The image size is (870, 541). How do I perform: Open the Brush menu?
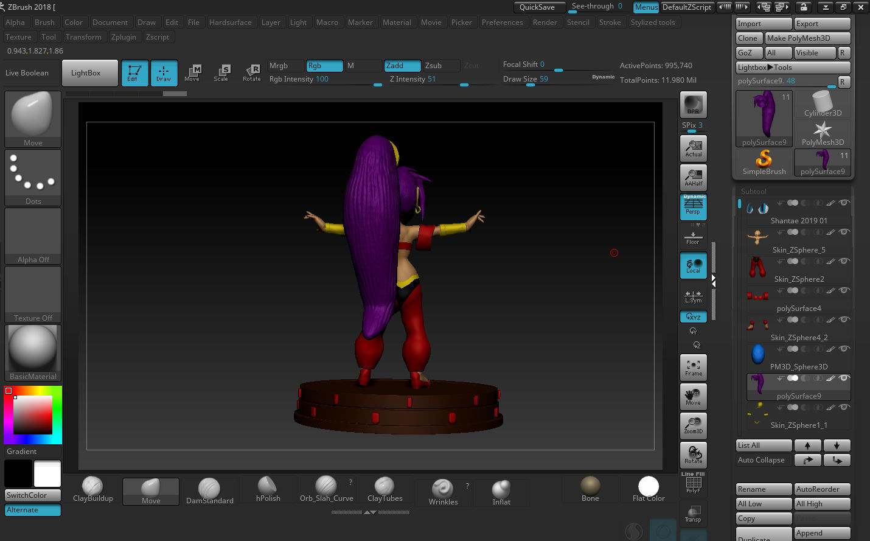(44, 23)
